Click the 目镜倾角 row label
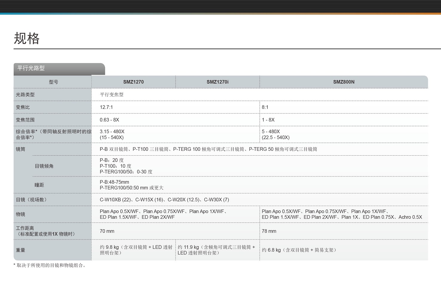This screenshot has width=441, height=281. tap(44, 166)
